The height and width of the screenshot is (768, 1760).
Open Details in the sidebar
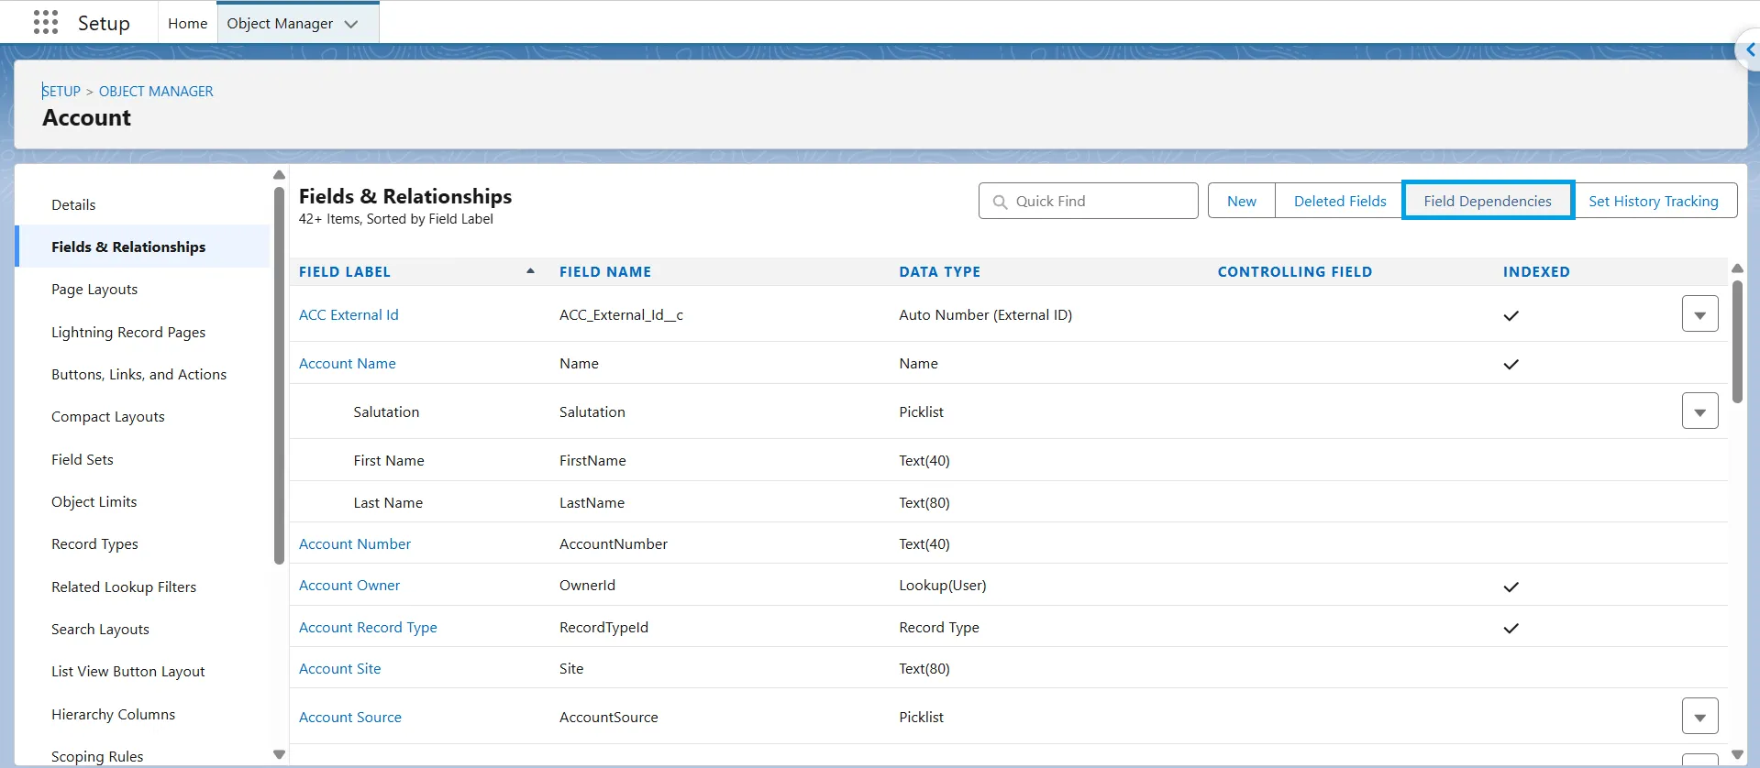[73, 204]
